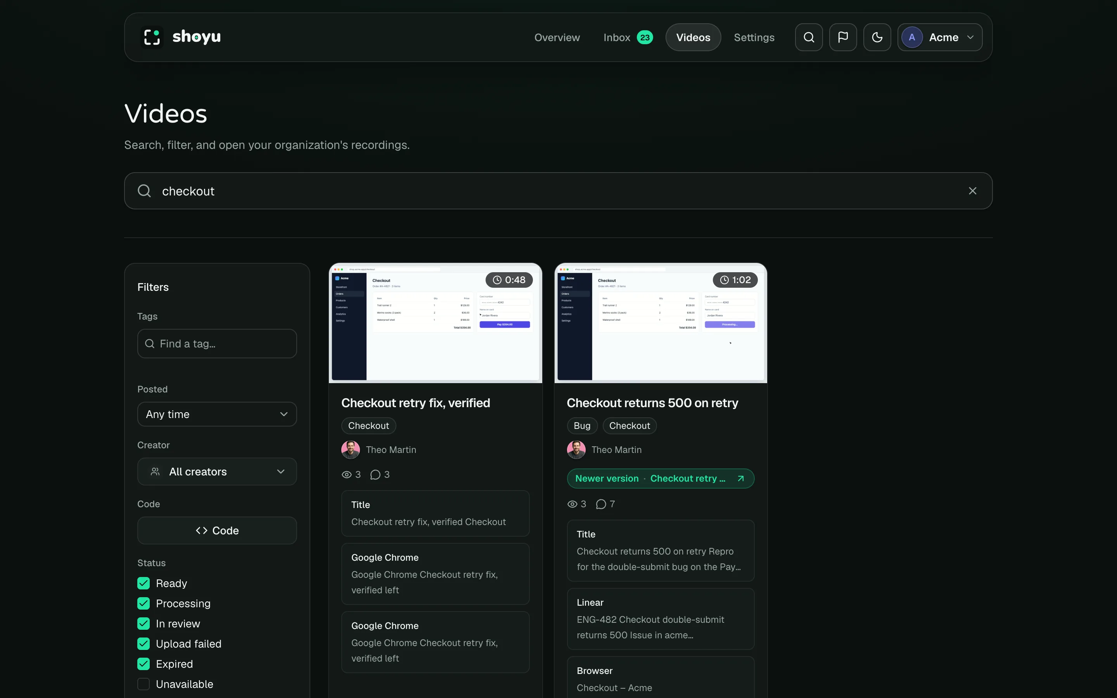The image size is (1117, 698).
Task: Click the search icon in Find a tag field
Action: point(150,344)
